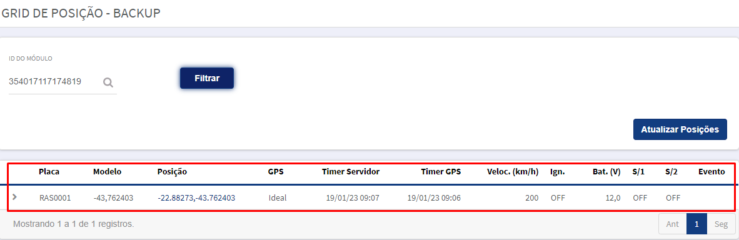Sort by Modelo column header
The image size is (739, 240).
108,172
